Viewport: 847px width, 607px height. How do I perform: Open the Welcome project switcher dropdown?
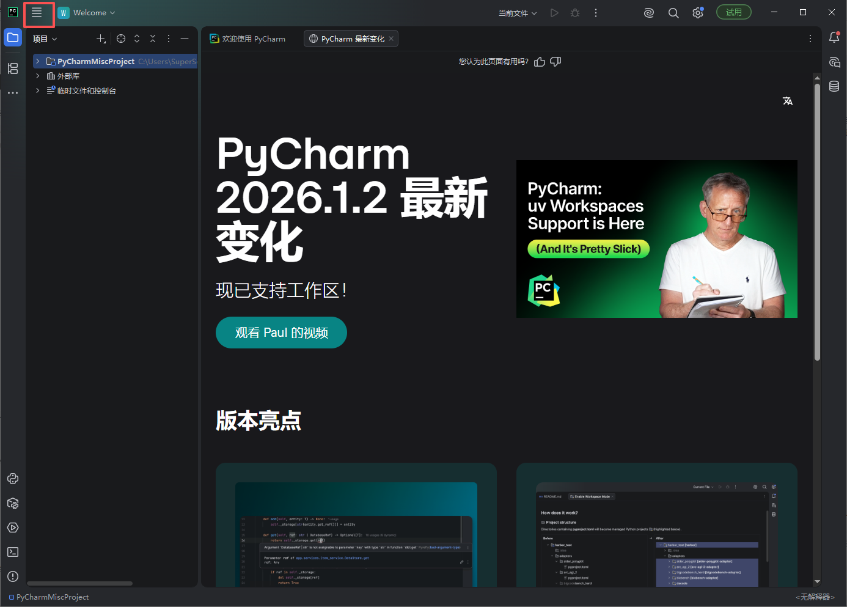[86, 13]
